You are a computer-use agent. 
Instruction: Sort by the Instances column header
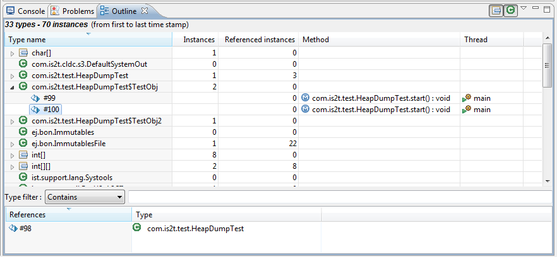pos(198,40)
